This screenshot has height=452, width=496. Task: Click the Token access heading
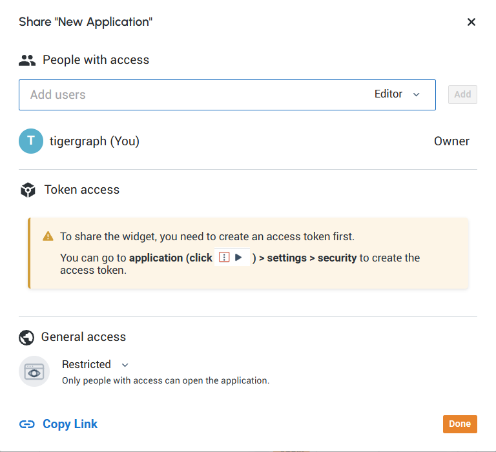tap(82, 189)
